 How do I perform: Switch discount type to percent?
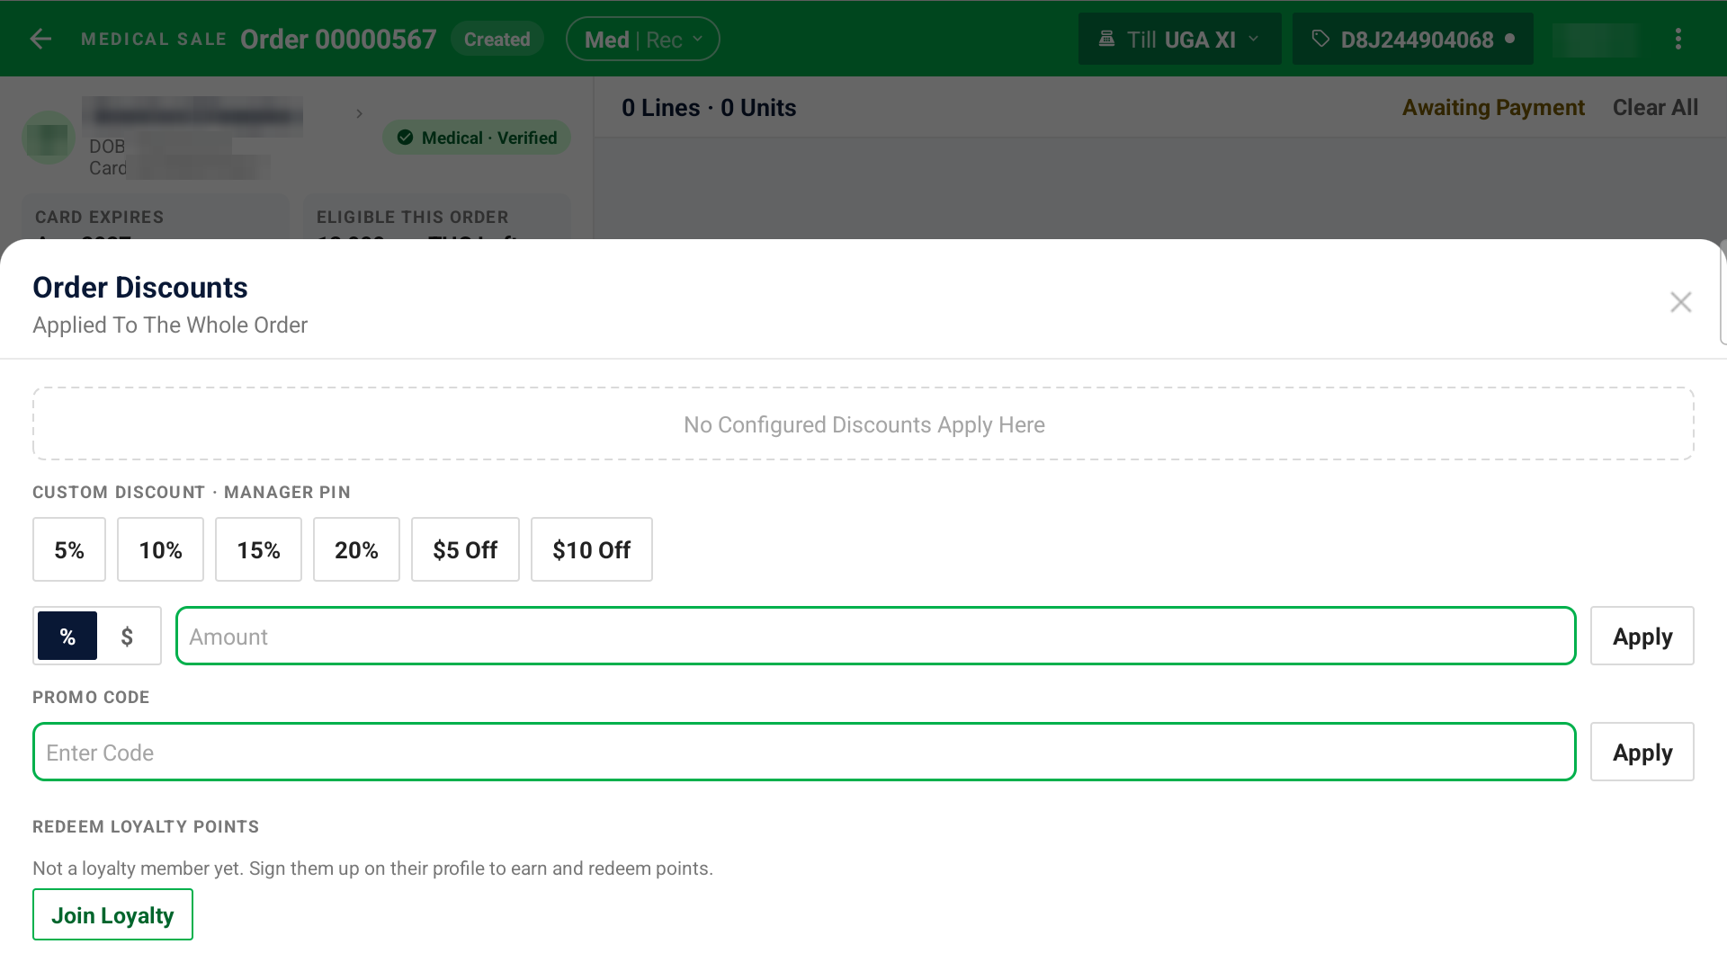67,637
